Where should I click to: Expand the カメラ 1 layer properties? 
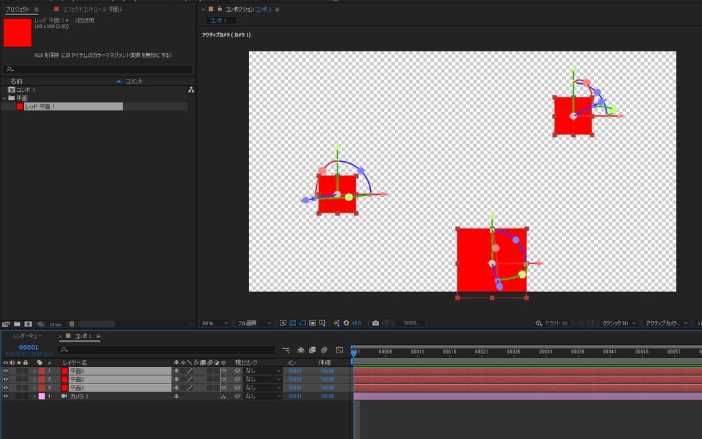[34, 396]
